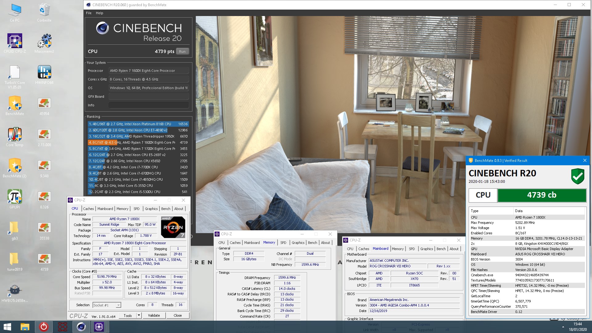Select ranking row AMD Ryzen Threadripper 1950X

[x=138, y=136]
